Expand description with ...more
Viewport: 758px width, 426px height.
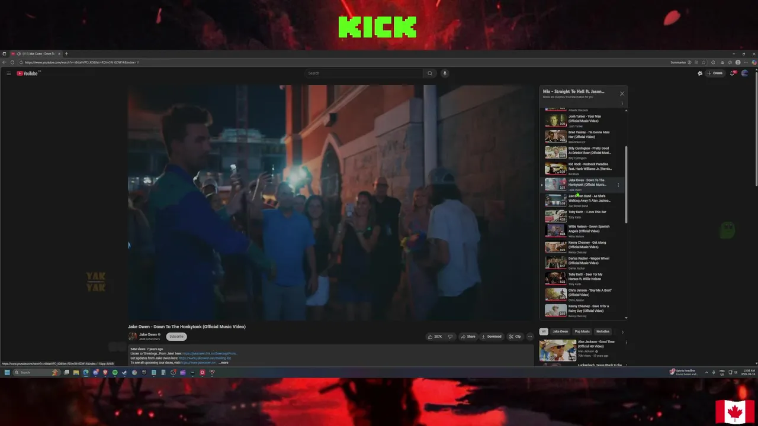coord(223,363)
